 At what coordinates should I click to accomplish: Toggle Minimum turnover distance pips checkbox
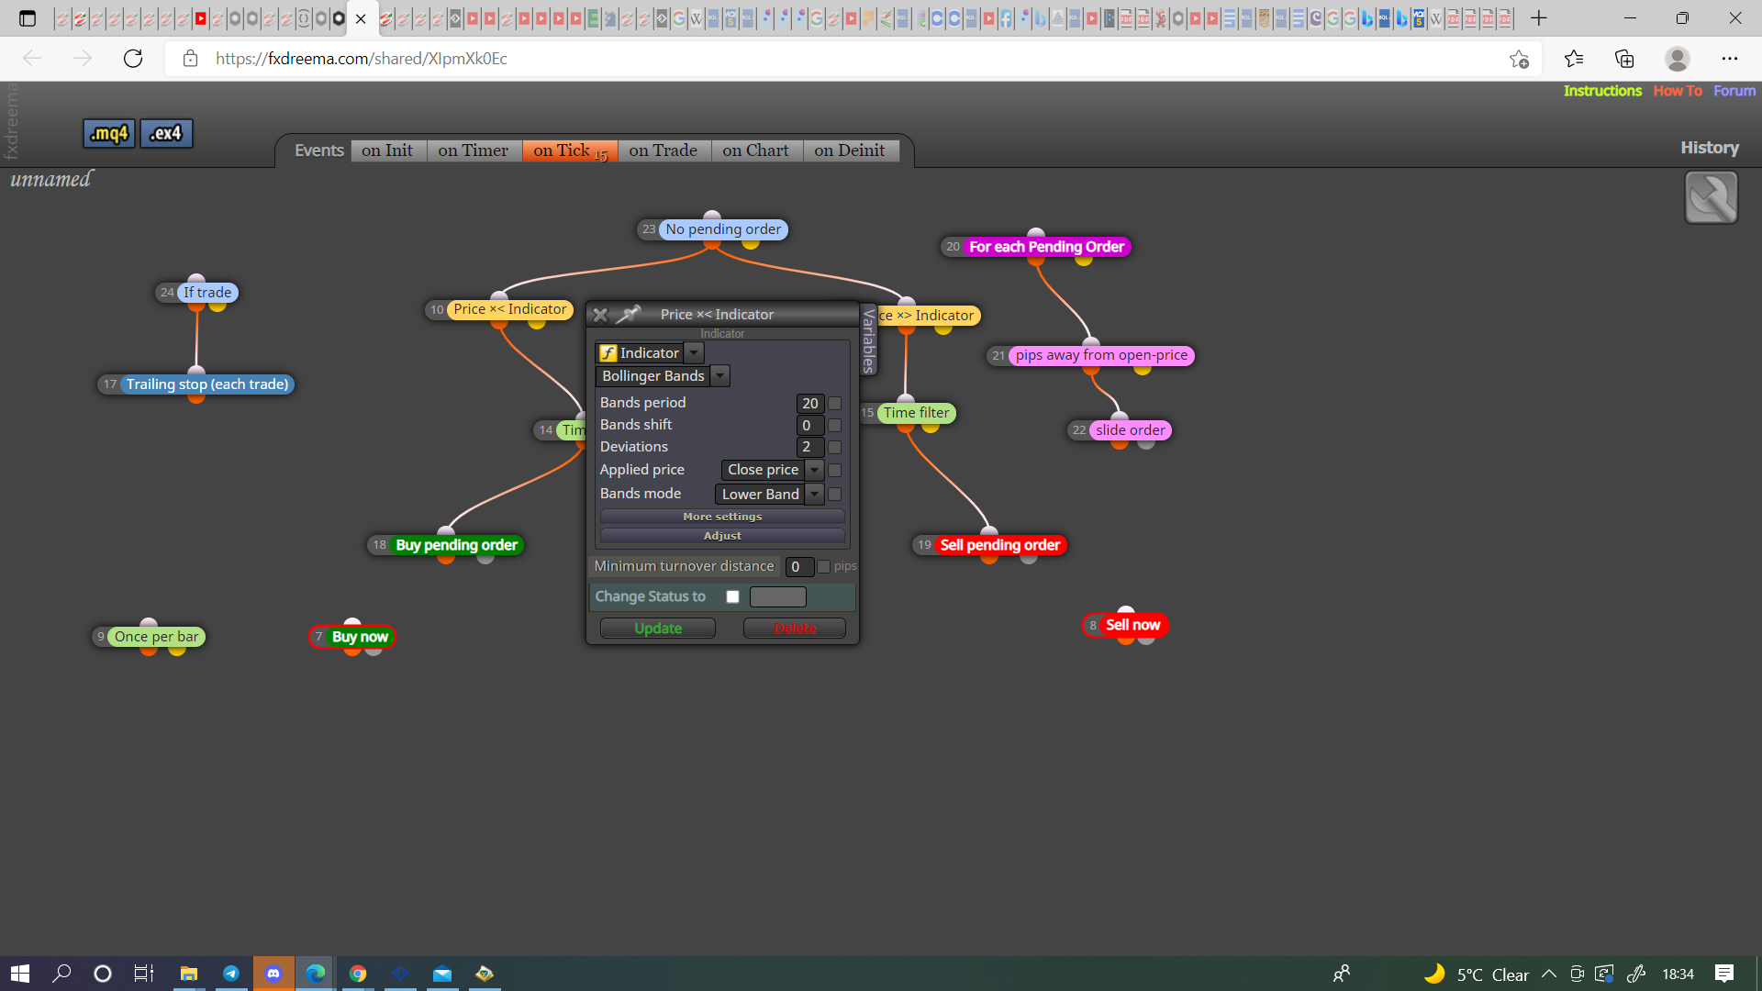tap(823, 566)
